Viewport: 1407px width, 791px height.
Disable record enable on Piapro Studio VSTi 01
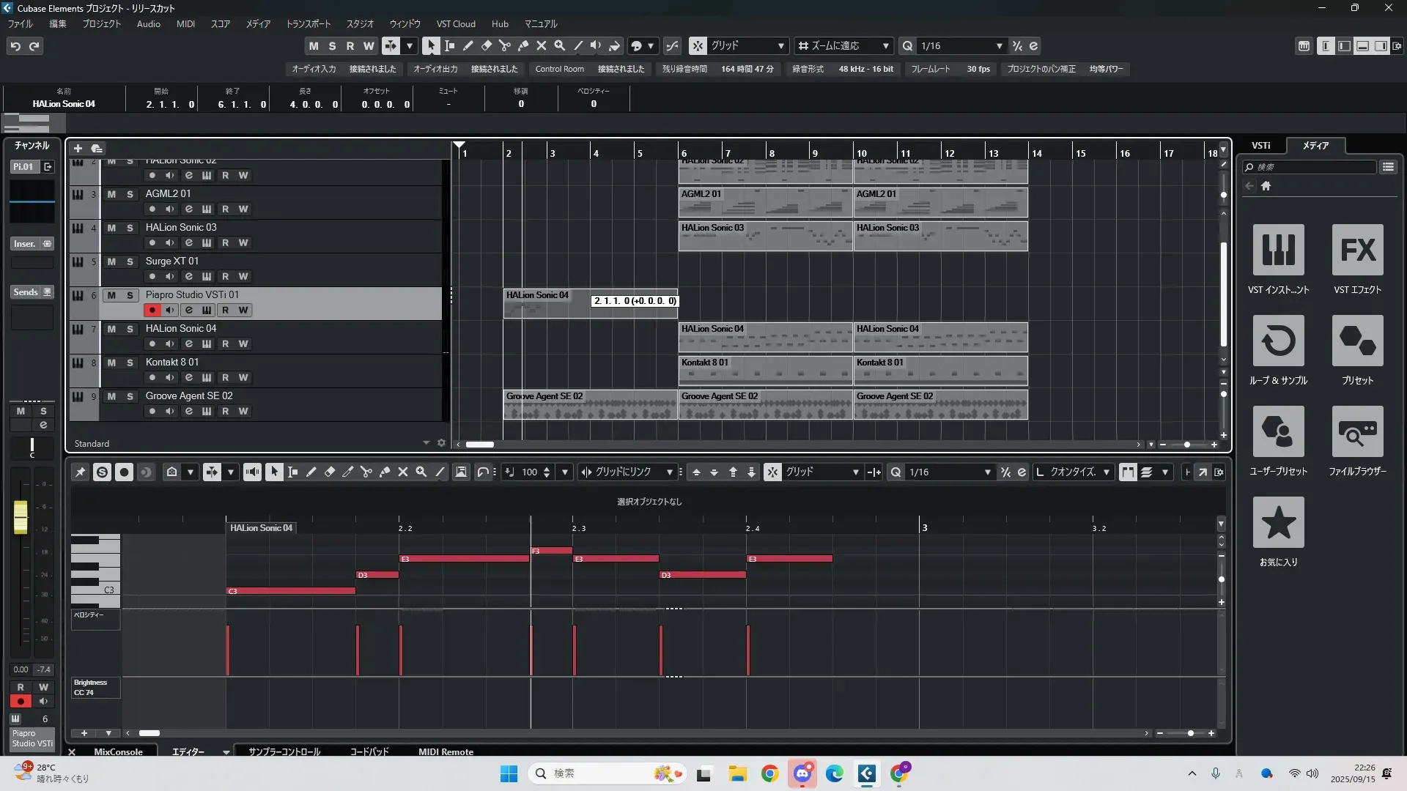[152, 310]
